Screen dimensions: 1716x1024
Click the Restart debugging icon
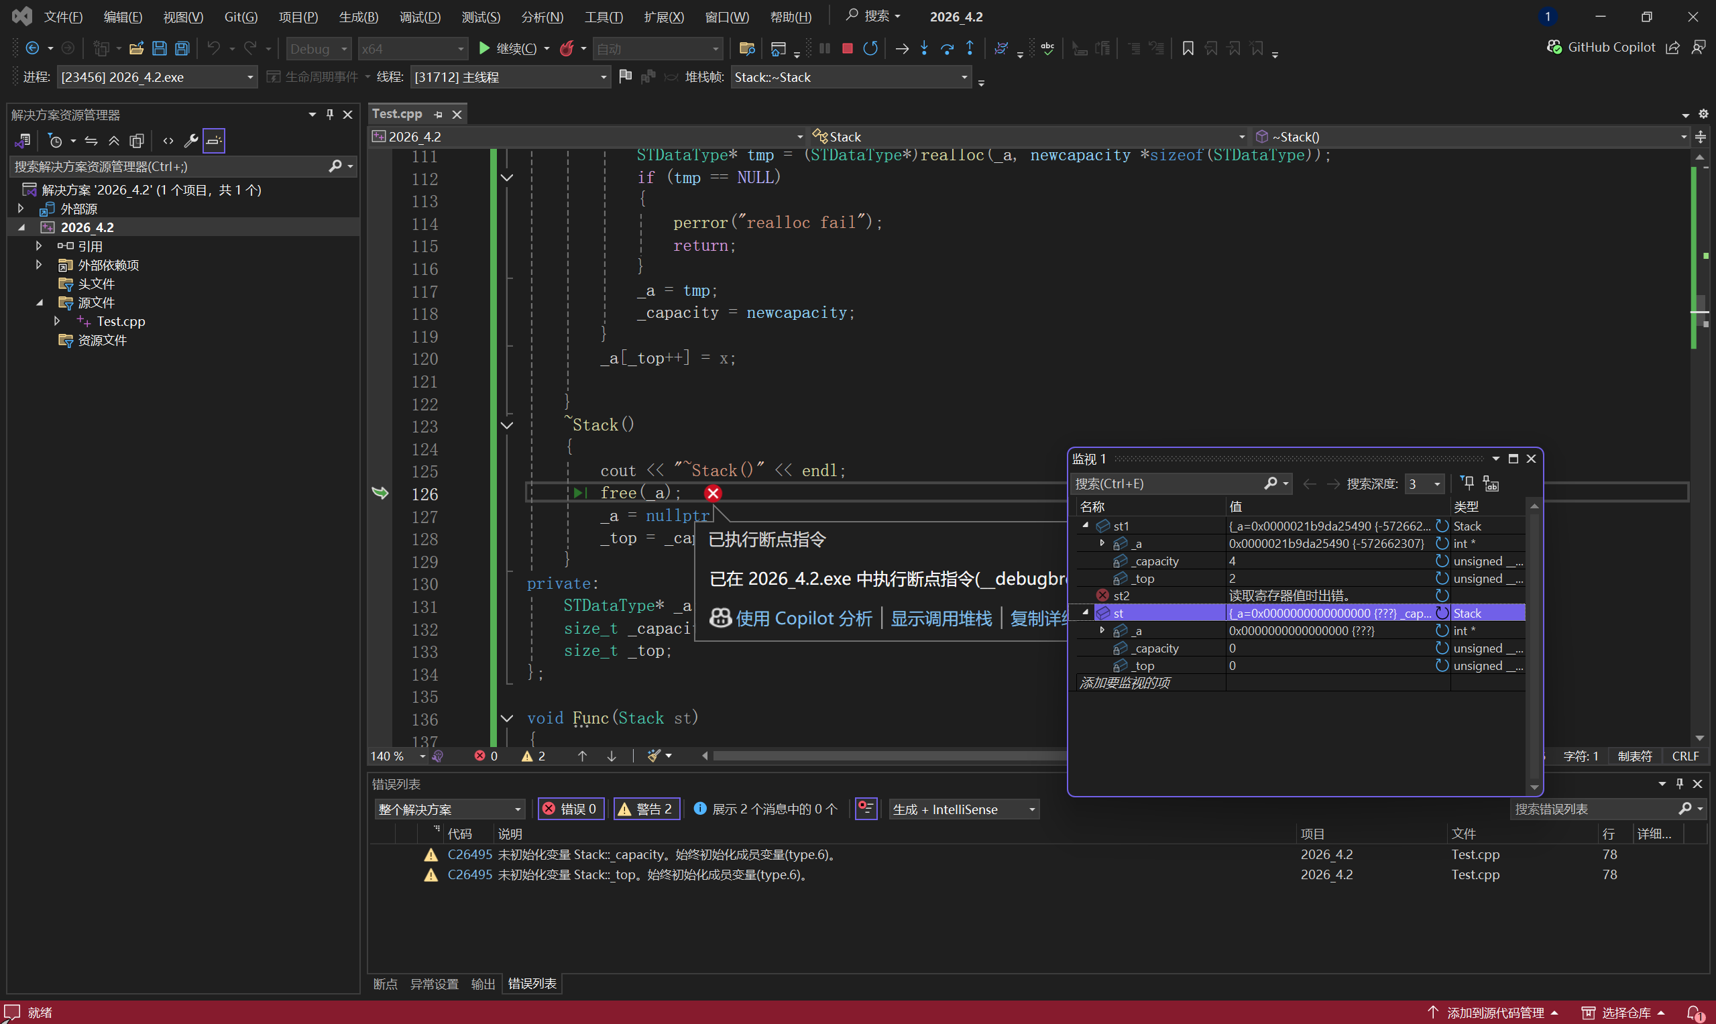[870, 48]
